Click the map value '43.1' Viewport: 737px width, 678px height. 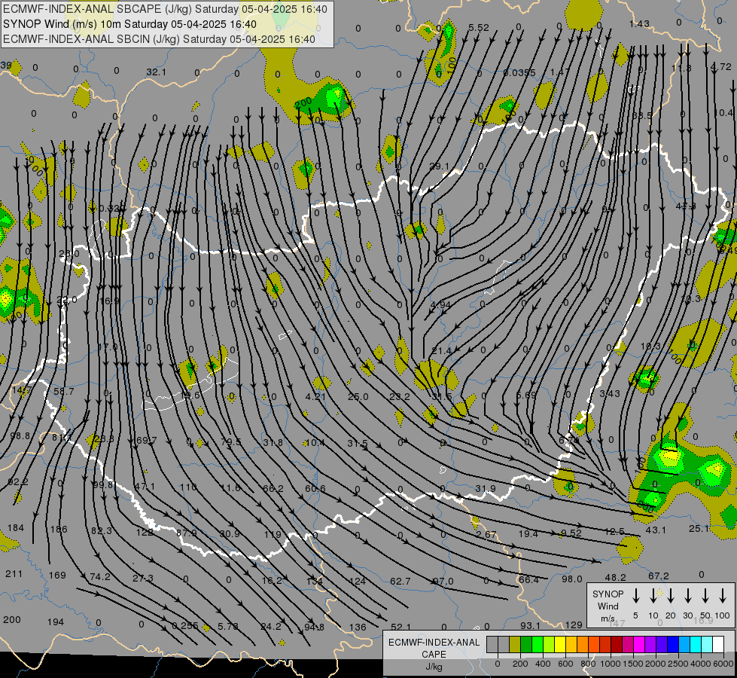(x=656, y=530)
